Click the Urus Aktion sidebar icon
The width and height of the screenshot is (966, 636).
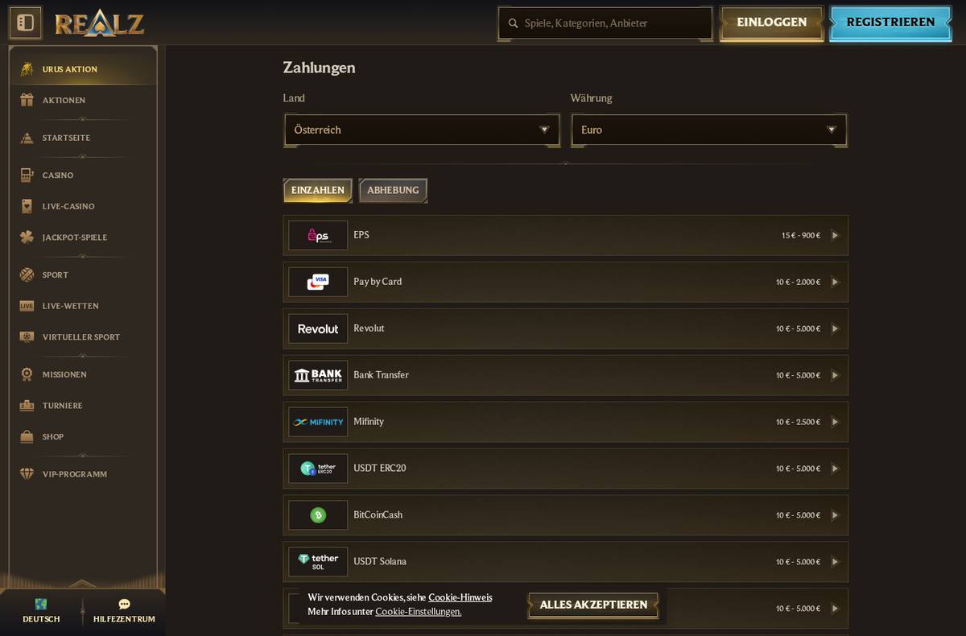point(27,69)
